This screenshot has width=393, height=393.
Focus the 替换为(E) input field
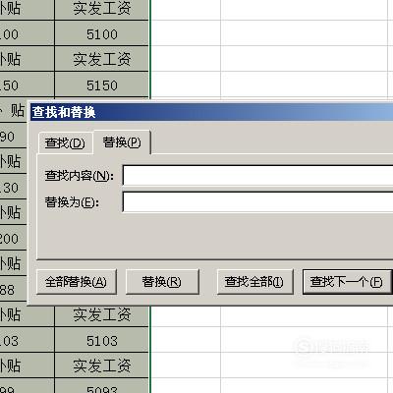257,202
